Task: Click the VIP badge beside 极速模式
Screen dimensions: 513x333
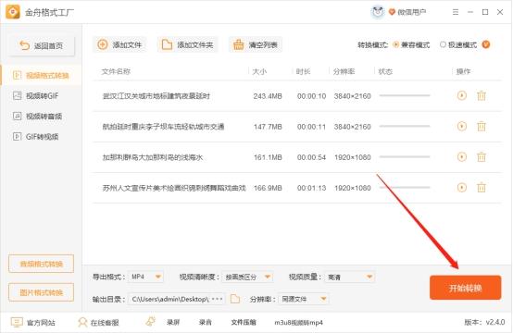Action: [x=486, y=44]
